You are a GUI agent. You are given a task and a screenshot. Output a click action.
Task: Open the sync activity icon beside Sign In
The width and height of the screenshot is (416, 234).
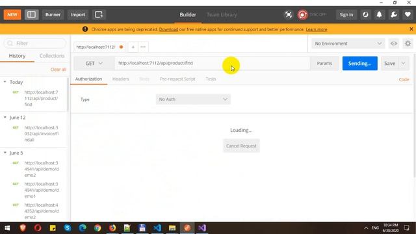365,14
